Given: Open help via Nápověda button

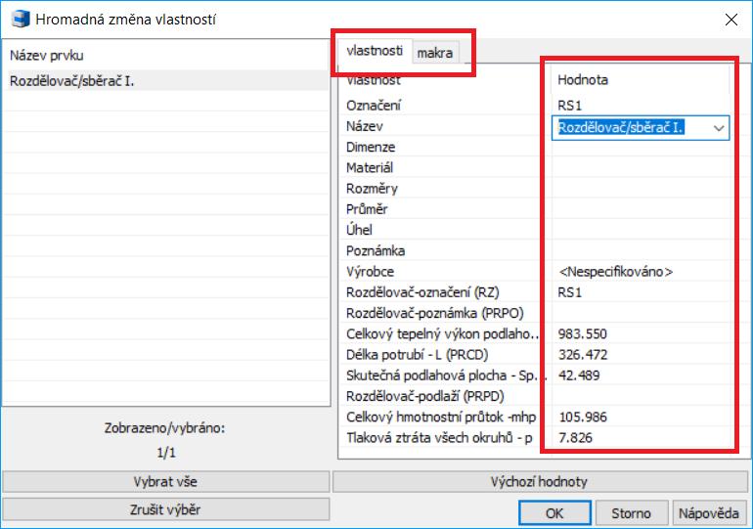Looking at the screenshot, I should point(709,513).
